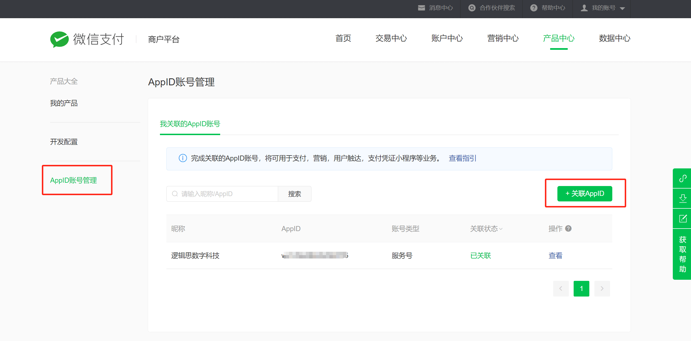The width and height of the screenshot is (691, 341).
Task: Go to 数据中心 navigation item
Action: [x=615, y=38]
